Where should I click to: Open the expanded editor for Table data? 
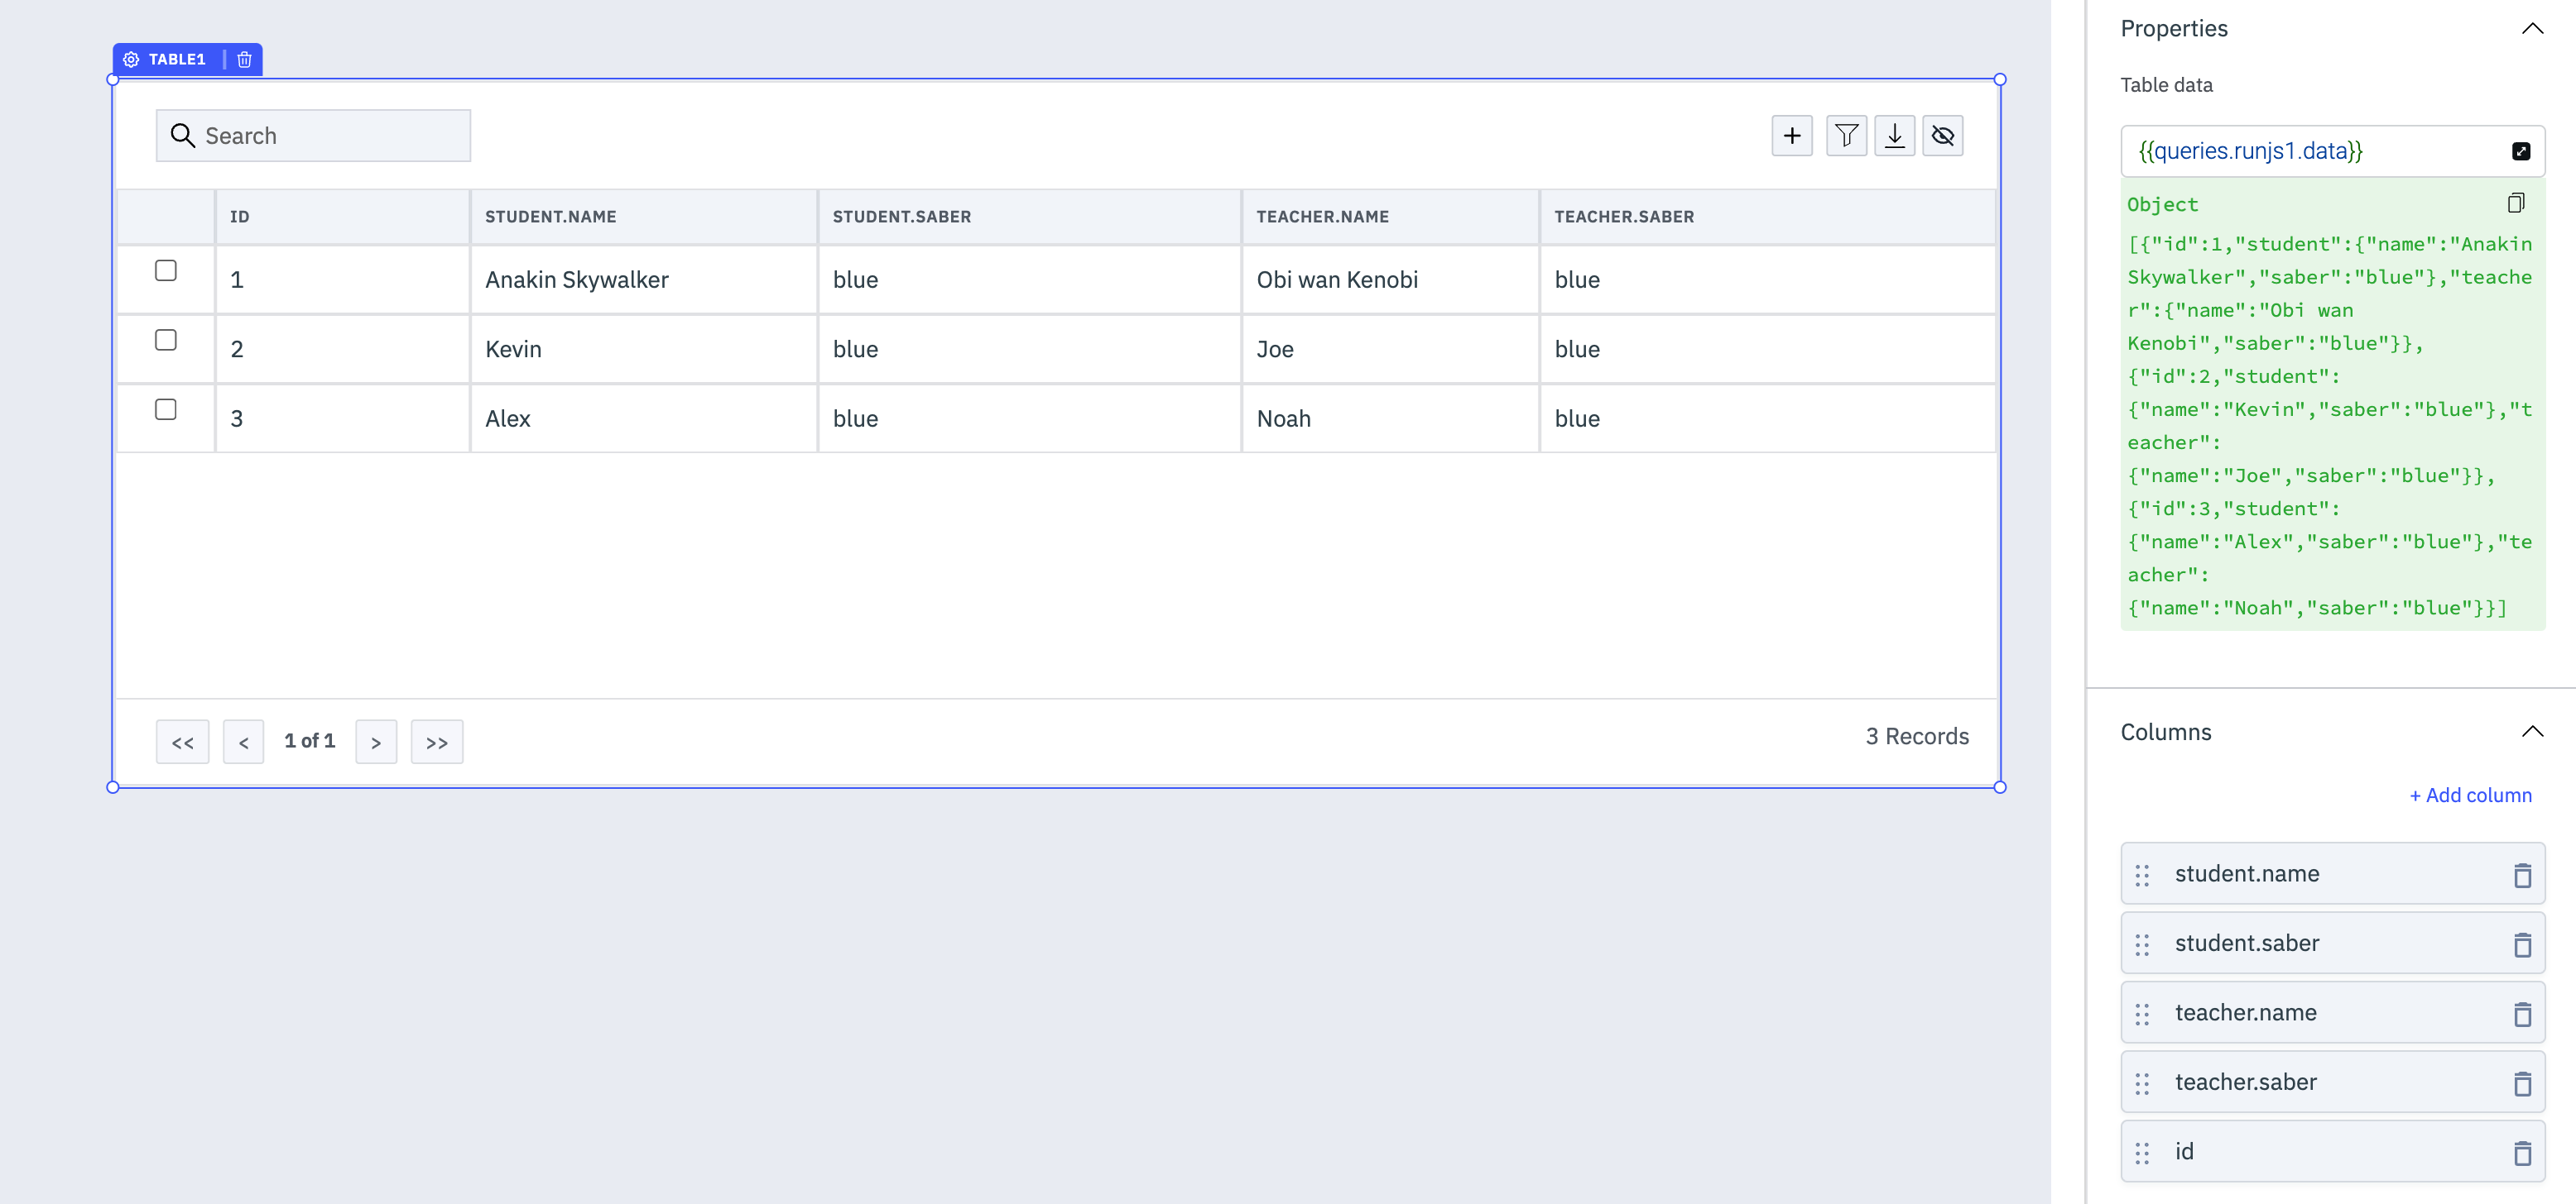[2520, 150]
